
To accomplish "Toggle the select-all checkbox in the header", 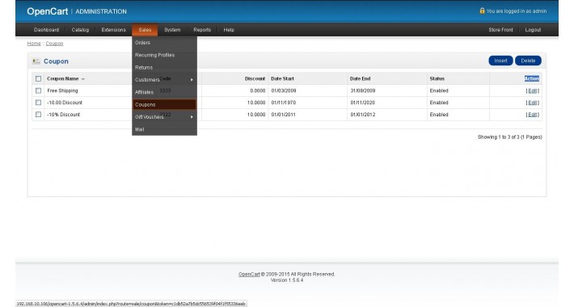I will click(39, 78).
